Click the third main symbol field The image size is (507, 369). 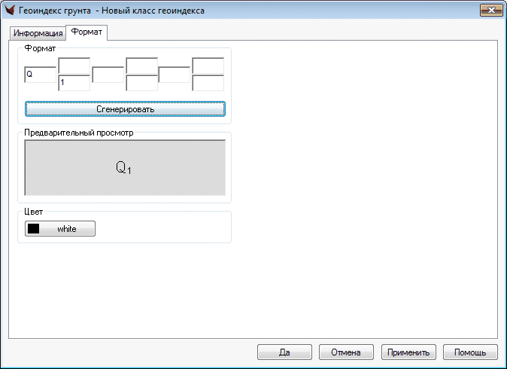175,75
